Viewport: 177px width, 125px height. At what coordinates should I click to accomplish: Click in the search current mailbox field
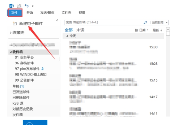103,22
